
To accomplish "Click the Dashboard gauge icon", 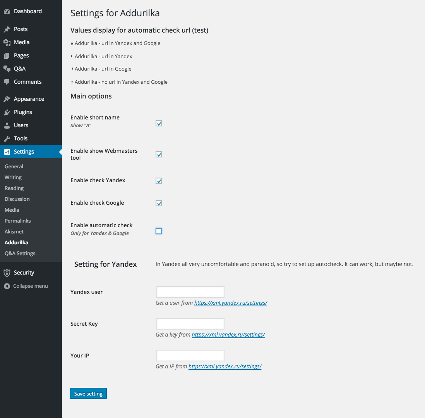I will coord(7,11).
